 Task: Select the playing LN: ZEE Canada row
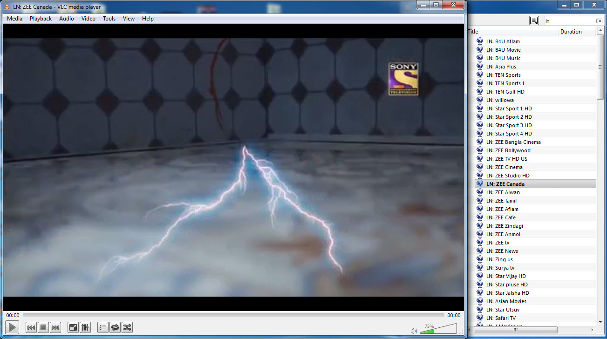coord(535,184)
